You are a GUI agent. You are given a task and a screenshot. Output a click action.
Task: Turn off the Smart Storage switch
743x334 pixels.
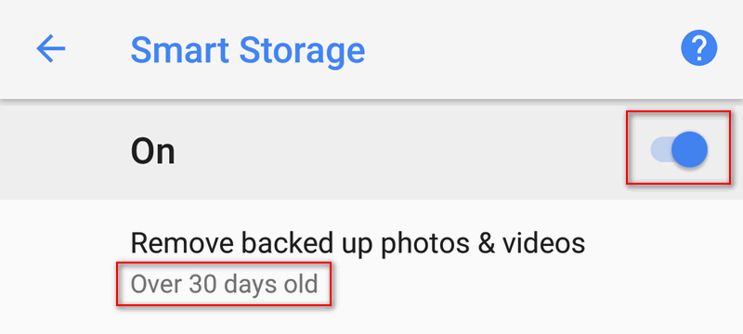679,149
